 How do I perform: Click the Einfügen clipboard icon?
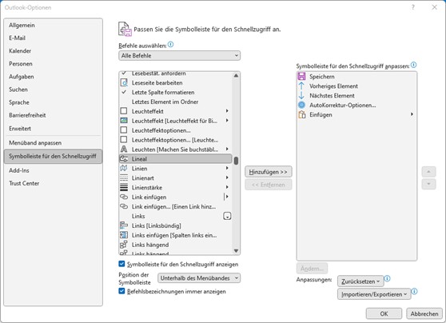[302, 114]
